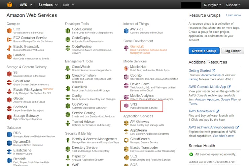The width and height of the screenshot is (249, 166).
Task: Open the Learn more link
Action: coord(233,15)
